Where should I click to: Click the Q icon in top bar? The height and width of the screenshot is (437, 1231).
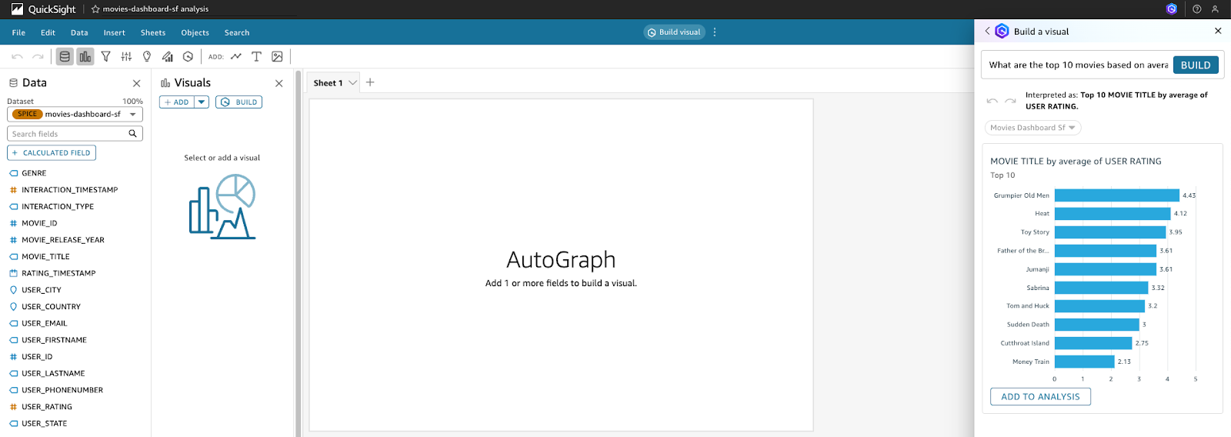click(x=1172, y=9)
